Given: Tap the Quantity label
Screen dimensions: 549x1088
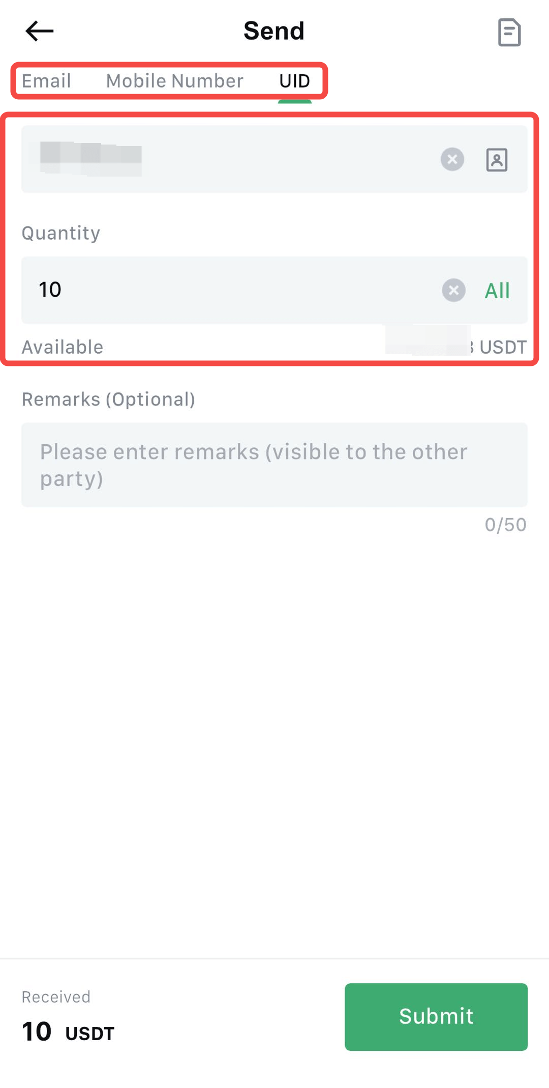Looking at the screenshot, I should pos(61,233).
